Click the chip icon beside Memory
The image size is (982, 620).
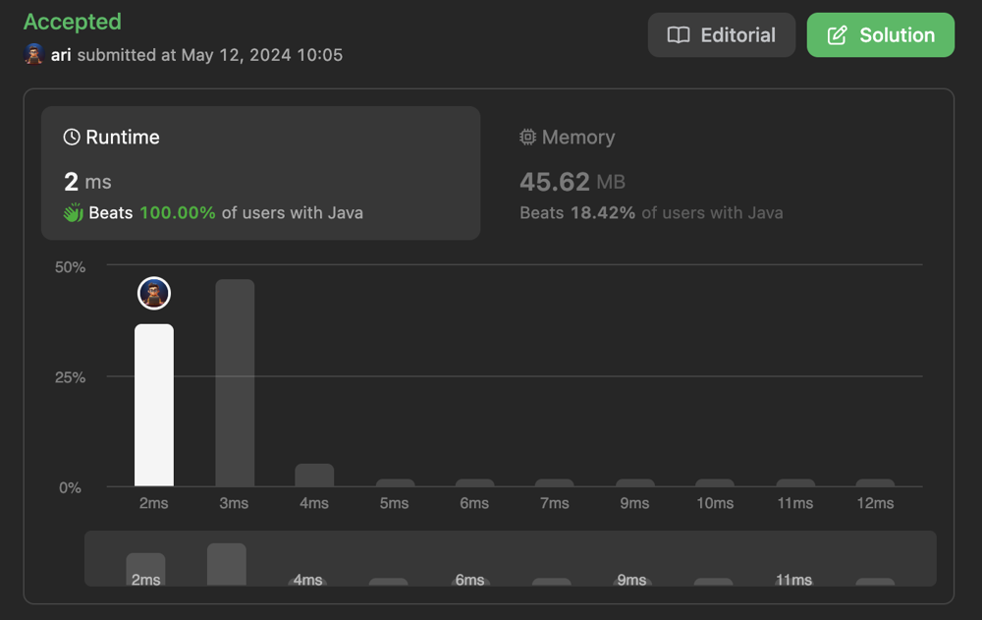[x=528, y=137]
